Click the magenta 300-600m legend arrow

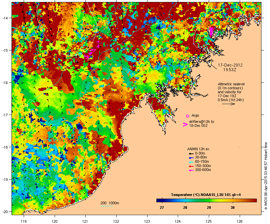click(x=191, y=170)
